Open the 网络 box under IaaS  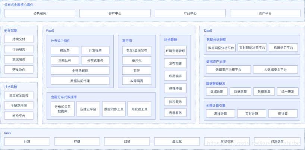coord(127,141)
